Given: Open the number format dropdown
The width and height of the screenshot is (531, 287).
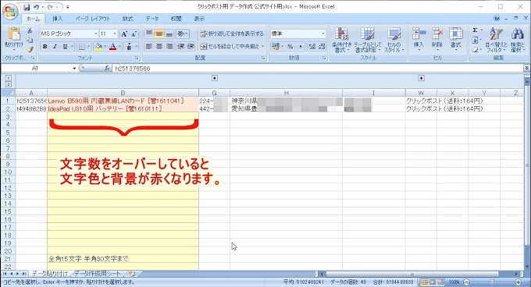Looking at the screenshot, I should point(323,34).
